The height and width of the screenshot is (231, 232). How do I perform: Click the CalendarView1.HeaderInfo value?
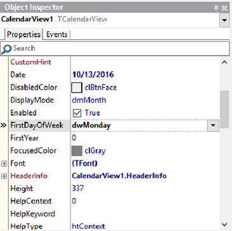pos(119,176)
